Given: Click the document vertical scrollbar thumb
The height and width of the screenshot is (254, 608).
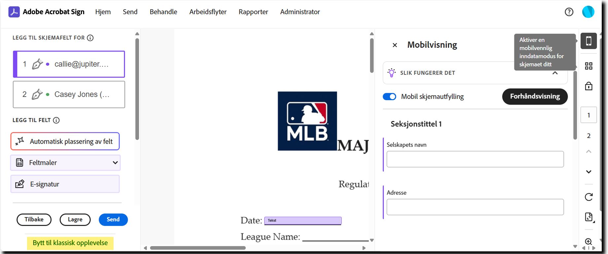Looking at the screenshot, I should [372, 55].
